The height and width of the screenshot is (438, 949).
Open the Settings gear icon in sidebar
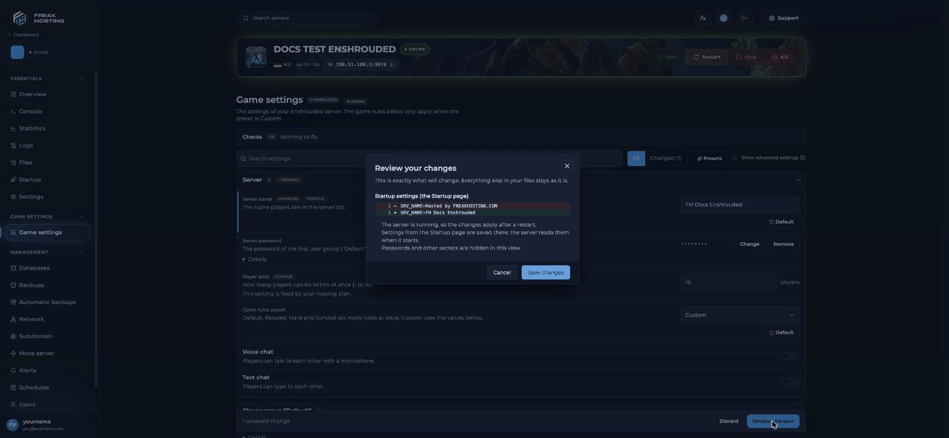pos(13,197)
